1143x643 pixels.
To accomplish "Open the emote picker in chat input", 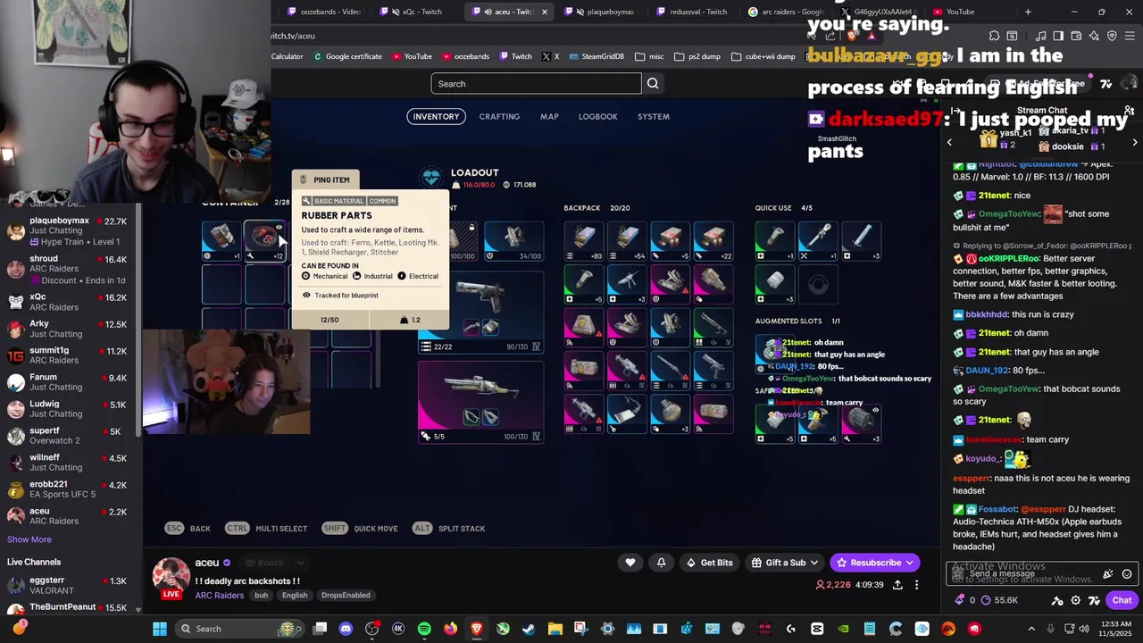I will click(1127, 574).
